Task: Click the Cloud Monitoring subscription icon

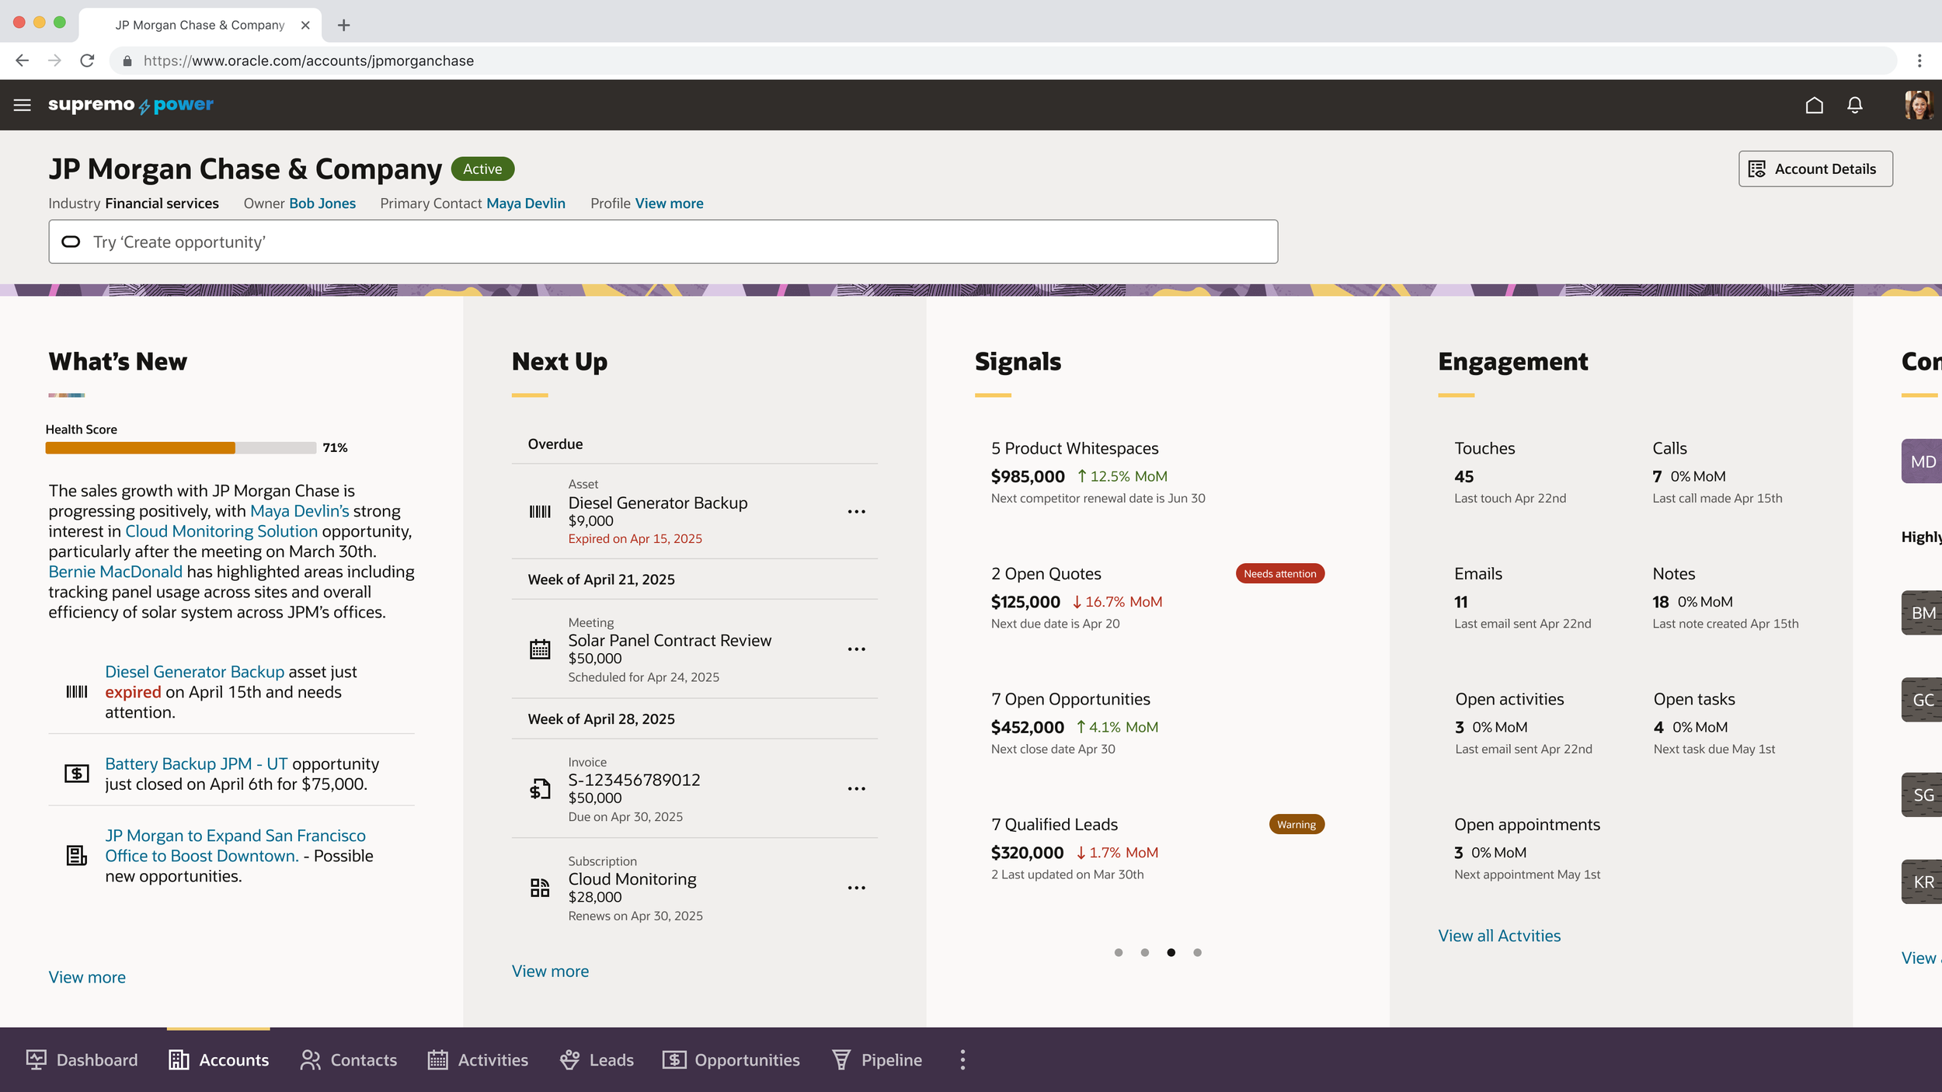Action: point(540,888)
